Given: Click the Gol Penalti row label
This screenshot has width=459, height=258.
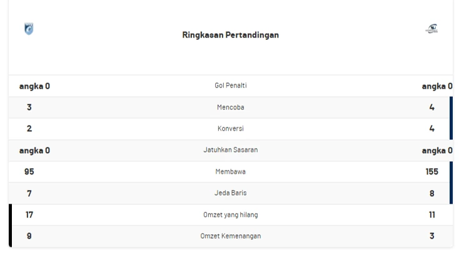Looking at the screenshot, I should point(230,86).
